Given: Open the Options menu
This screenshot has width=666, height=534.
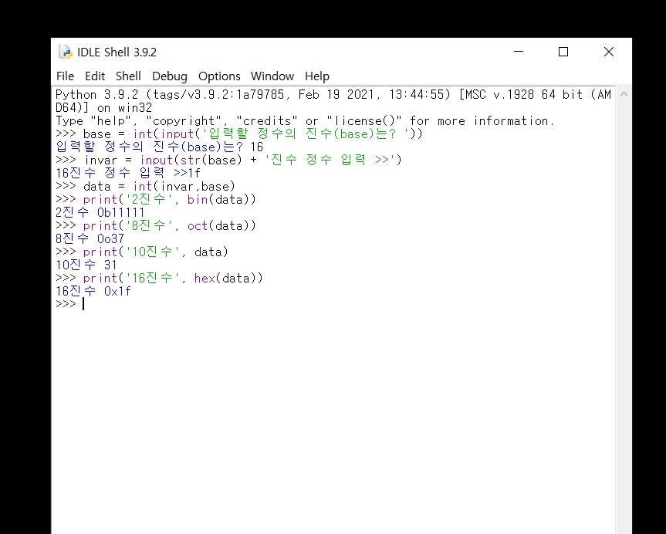Looking at the screenshot, I should 219,76.
